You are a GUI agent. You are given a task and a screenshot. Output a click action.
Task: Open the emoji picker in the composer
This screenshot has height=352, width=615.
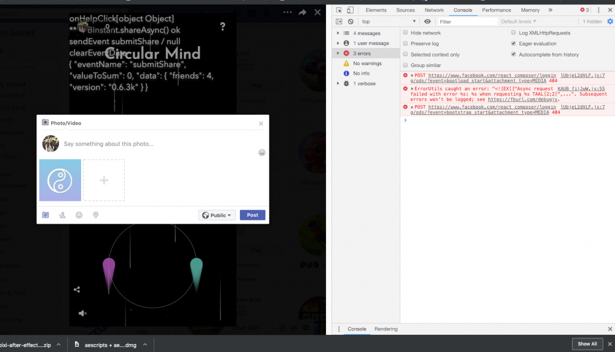click(262, 152)
